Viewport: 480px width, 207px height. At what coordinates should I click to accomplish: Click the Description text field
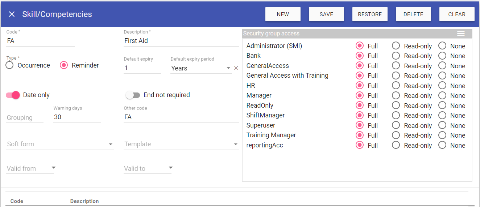(x=181, y=41)
